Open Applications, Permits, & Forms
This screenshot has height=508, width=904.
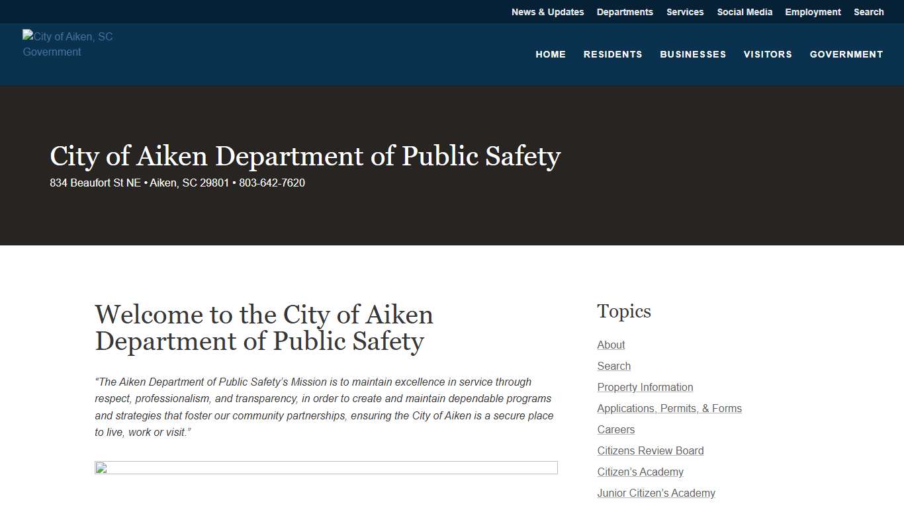click(x=669, y=408)
